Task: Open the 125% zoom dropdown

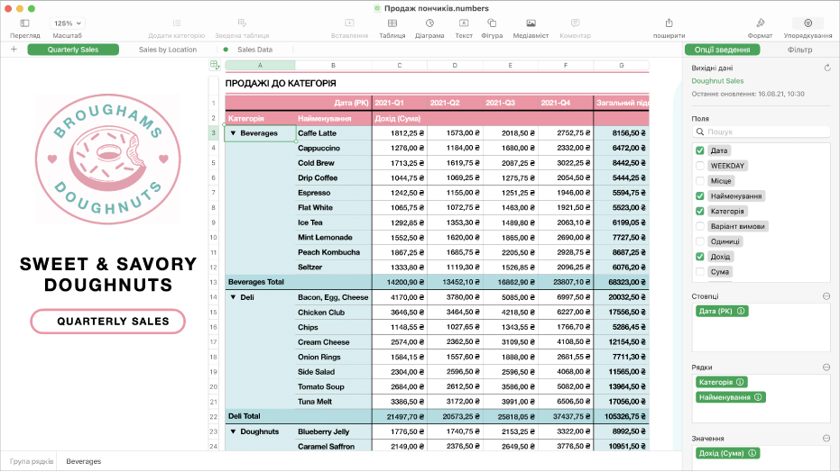Action: 67,23
